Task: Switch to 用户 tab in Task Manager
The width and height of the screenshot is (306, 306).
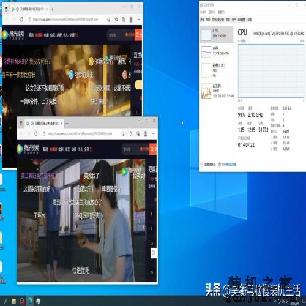Action: pyautogui.click(x=234, y=20)
